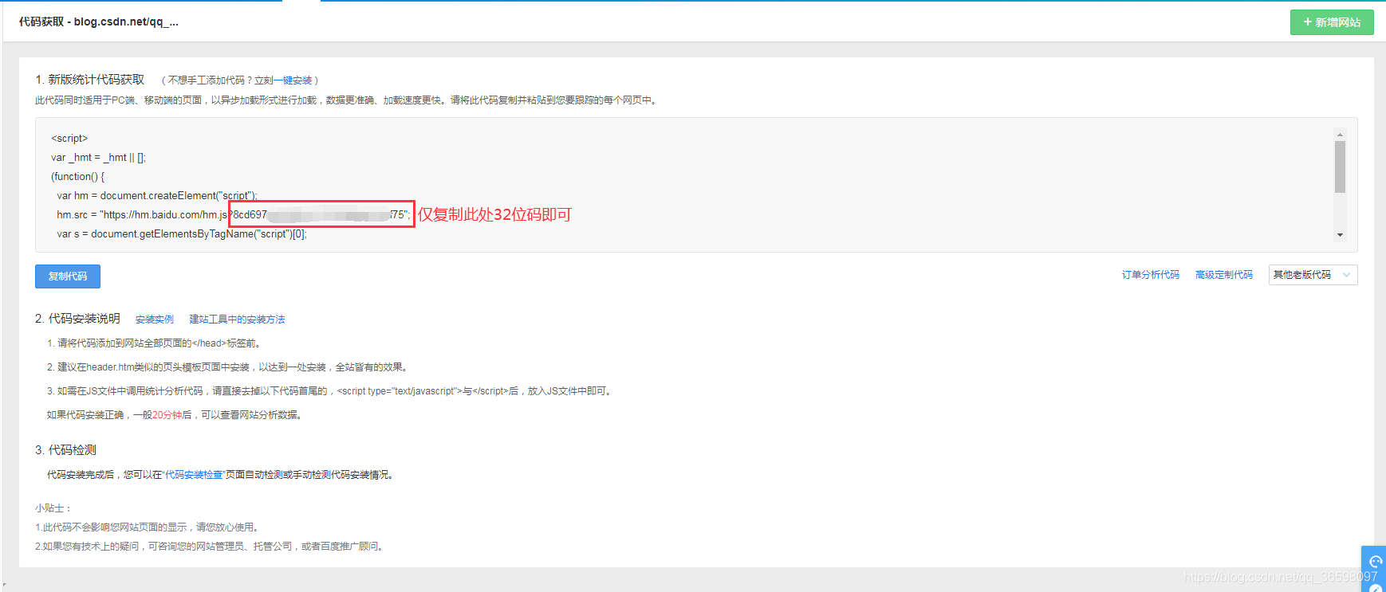
Task: Click the 代码安装说明 heading
Action: 77,319
